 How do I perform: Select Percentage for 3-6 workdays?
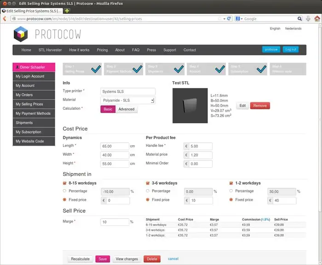(148, 191)
